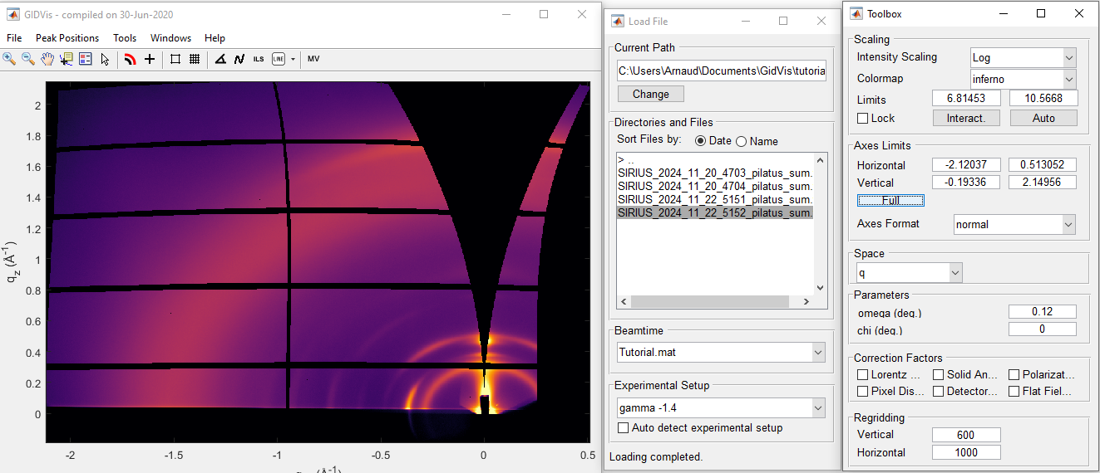Click the plus crosshair toolbar icon

150,59
